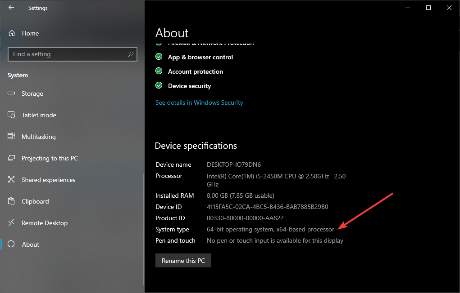
Task: Click the About info icon in sidebar
Action: coord(12,244)
